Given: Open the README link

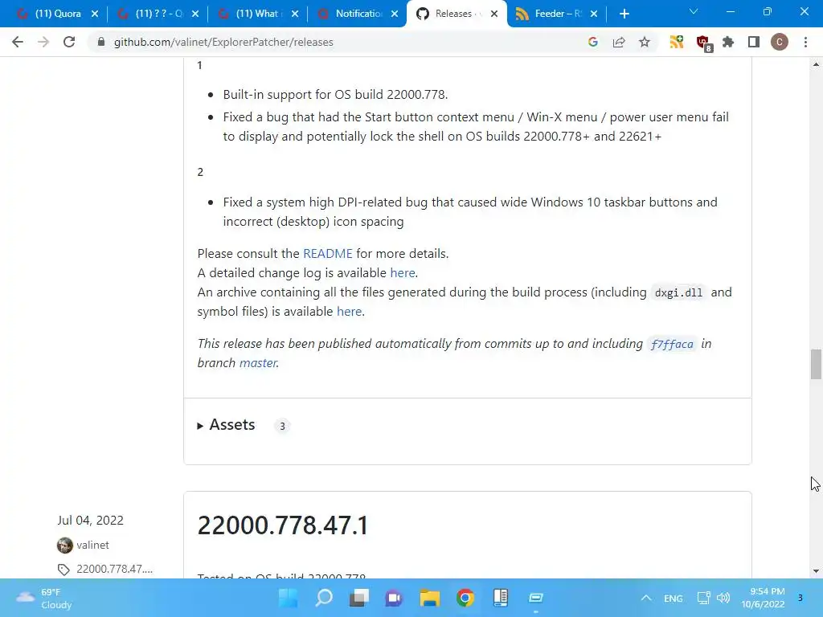Looking at the screenshot, I should point(328,253).
